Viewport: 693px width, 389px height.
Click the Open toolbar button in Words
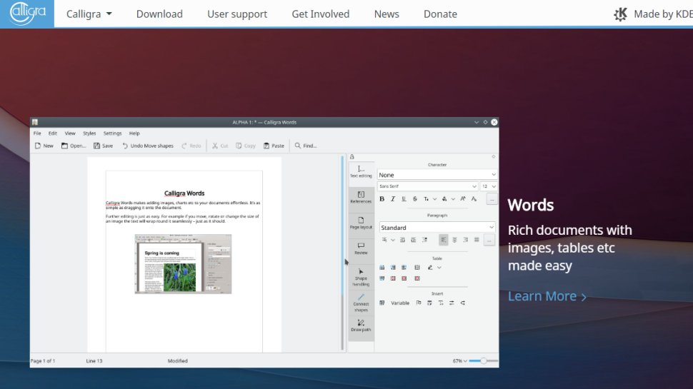[74, 146]
